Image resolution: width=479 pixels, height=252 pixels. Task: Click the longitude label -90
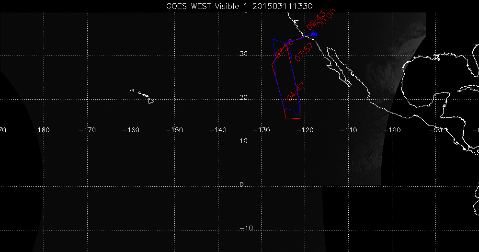tap(435, 130)
